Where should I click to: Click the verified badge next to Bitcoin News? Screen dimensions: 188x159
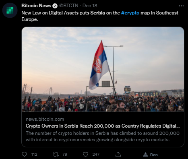coord(55,6)
